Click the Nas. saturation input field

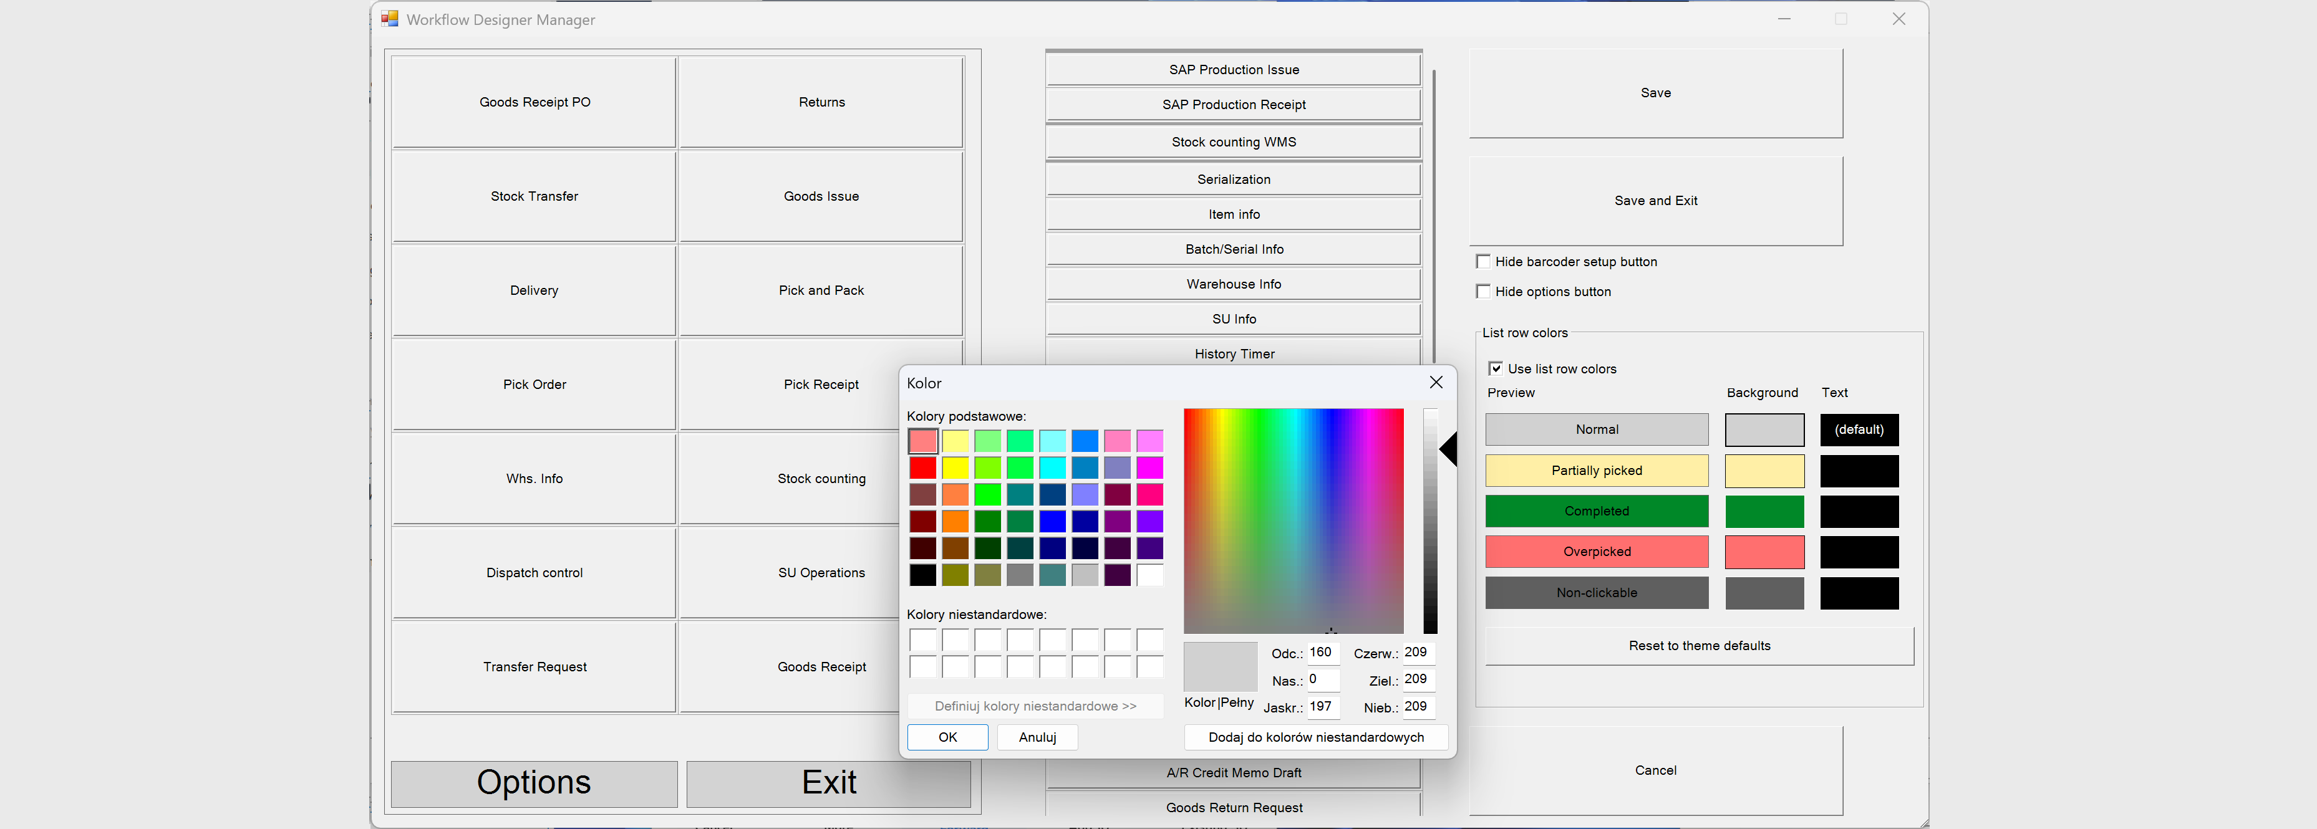click(1323, 680)
